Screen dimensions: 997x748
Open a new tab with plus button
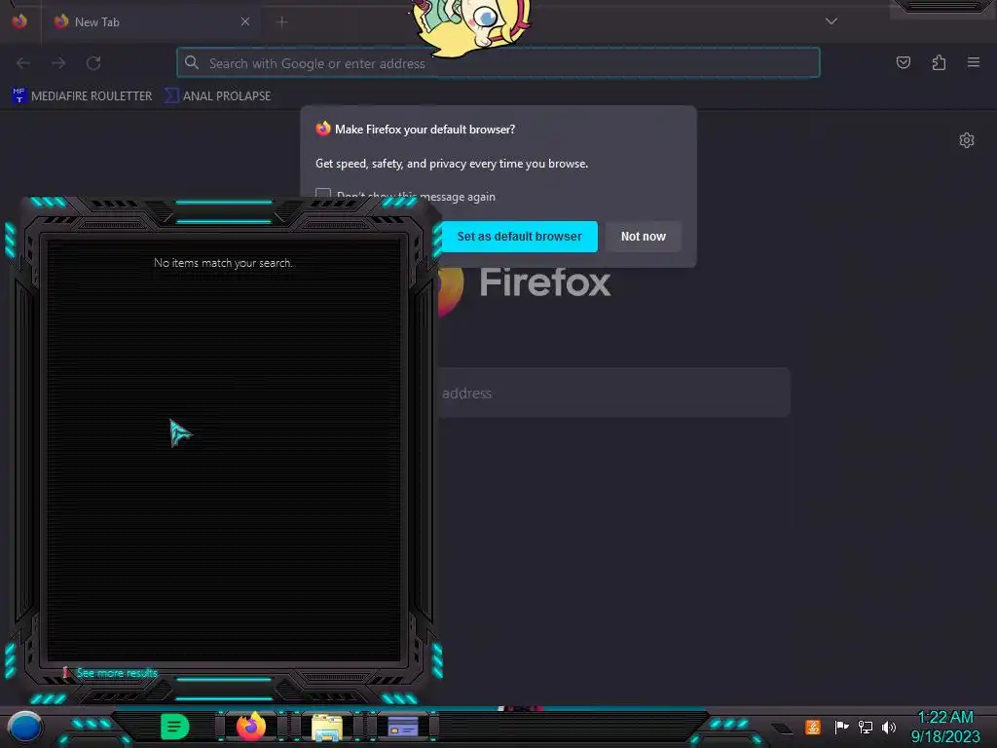click(282, 22)
